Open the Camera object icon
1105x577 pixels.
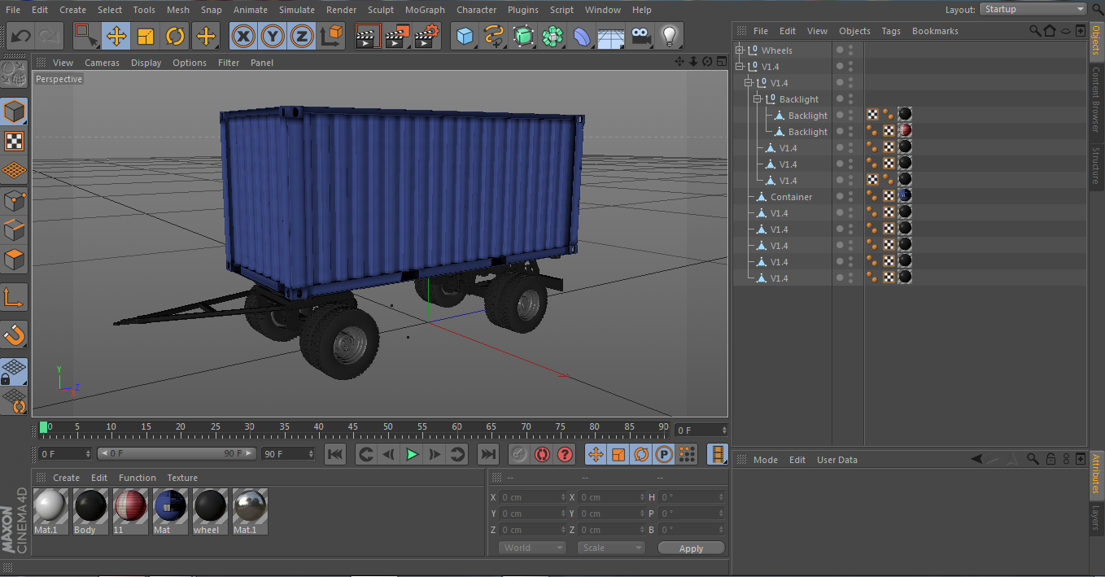click(641, 36)
